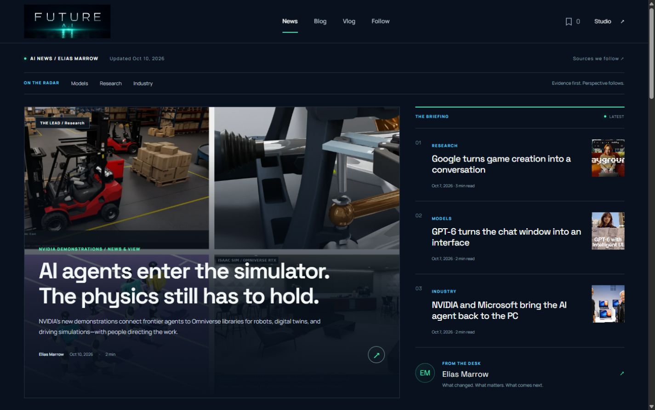The width and height of the screenshot is (655, 410).
Task: Click 'THE LEAD / Research' badge
Action: 62,123
